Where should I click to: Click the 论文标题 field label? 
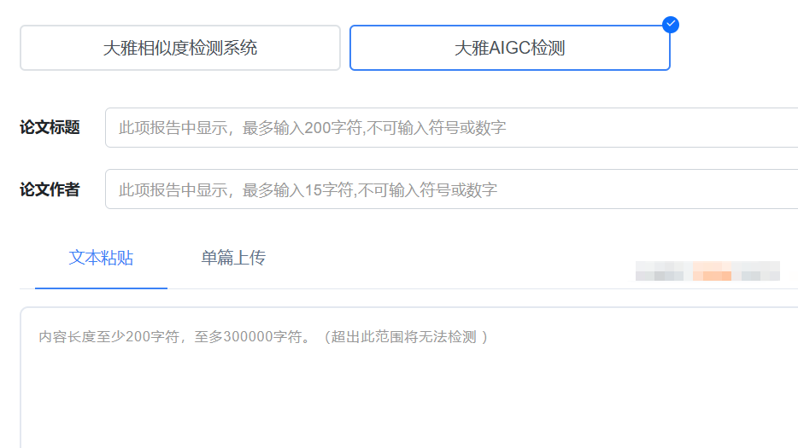(50, 128)
